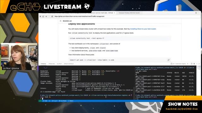
Task: Select the TERMINAL panel tab
Action: pos(43,64)
